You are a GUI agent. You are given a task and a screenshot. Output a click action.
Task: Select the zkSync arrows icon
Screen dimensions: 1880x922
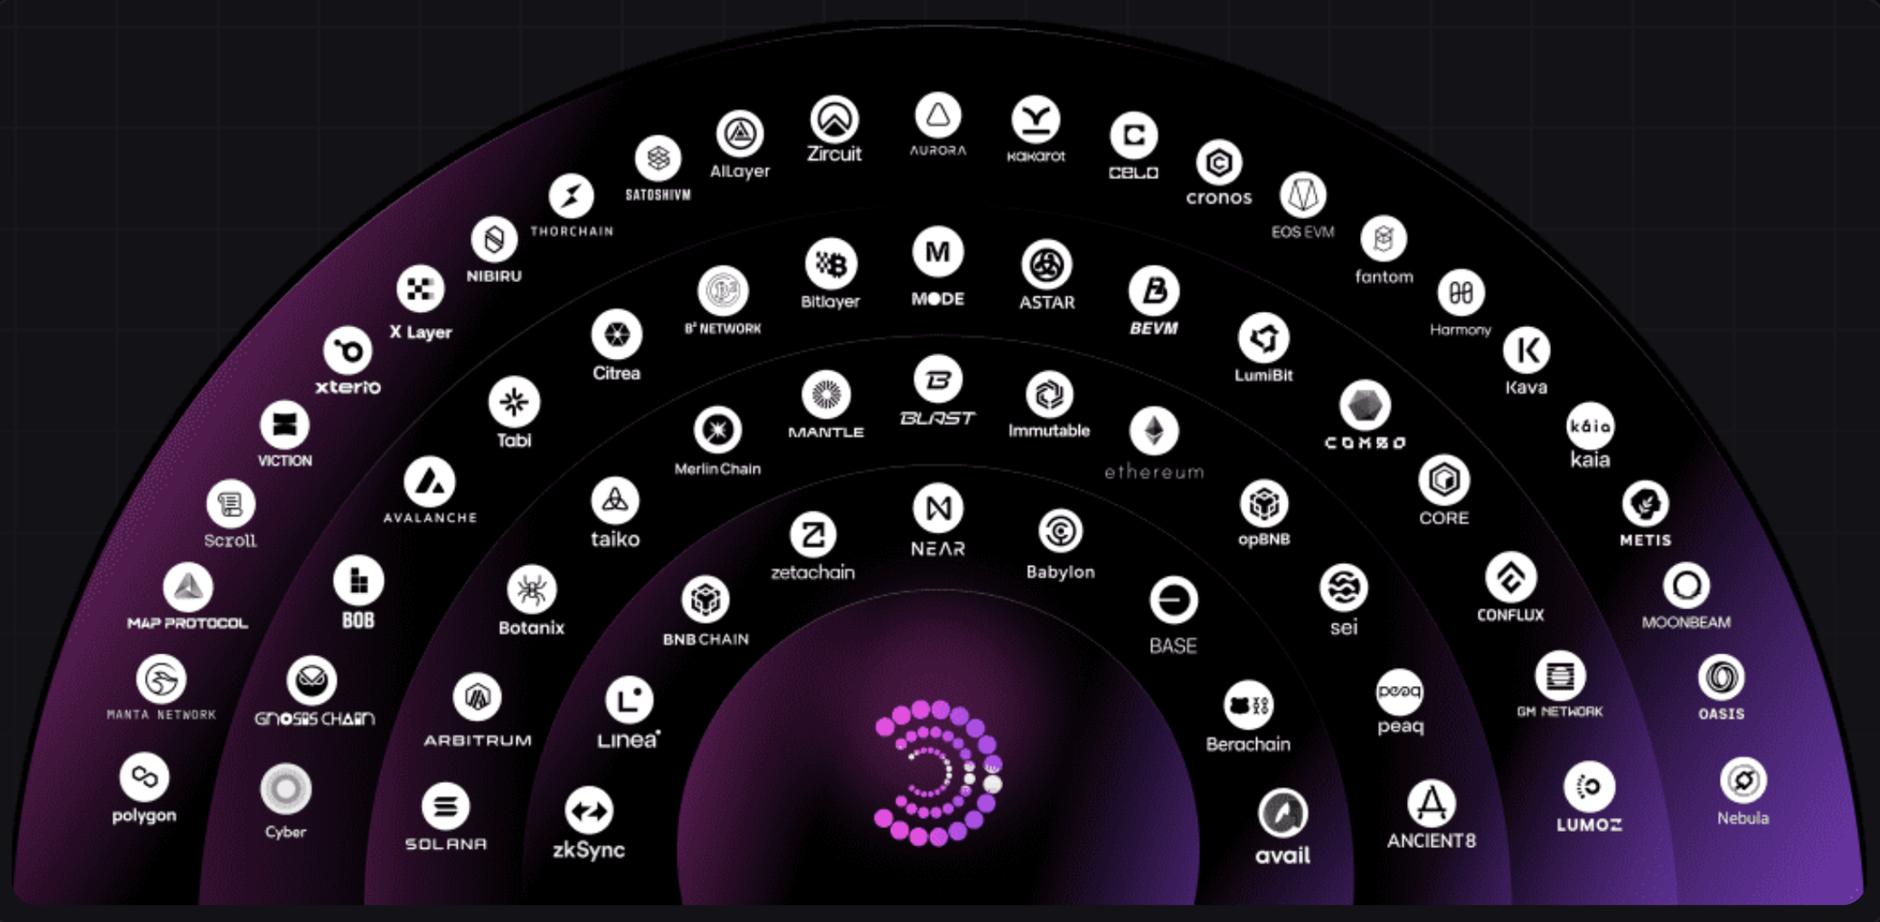[x=588, y=811]
